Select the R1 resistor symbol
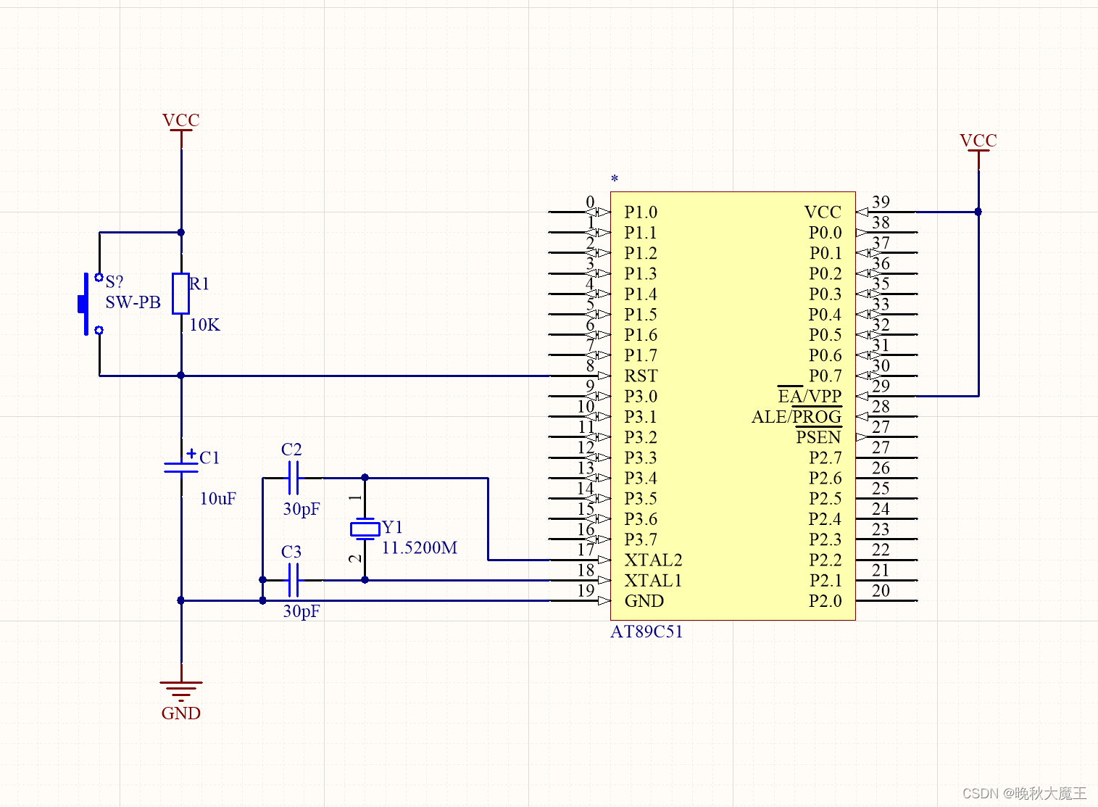The image size is (1098, 807). tap(180, 294)
